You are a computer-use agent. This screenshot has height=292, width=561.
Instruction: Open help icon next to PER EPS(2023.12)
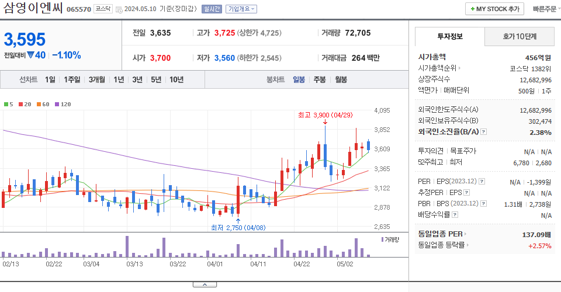[482, 181]
